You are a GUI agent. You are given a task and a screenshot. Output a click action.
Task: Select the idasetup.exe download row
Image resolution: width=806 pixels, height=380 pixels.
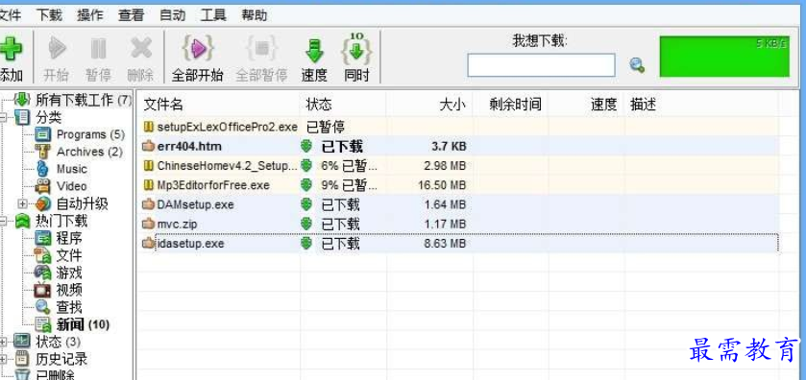coord(459,243)
